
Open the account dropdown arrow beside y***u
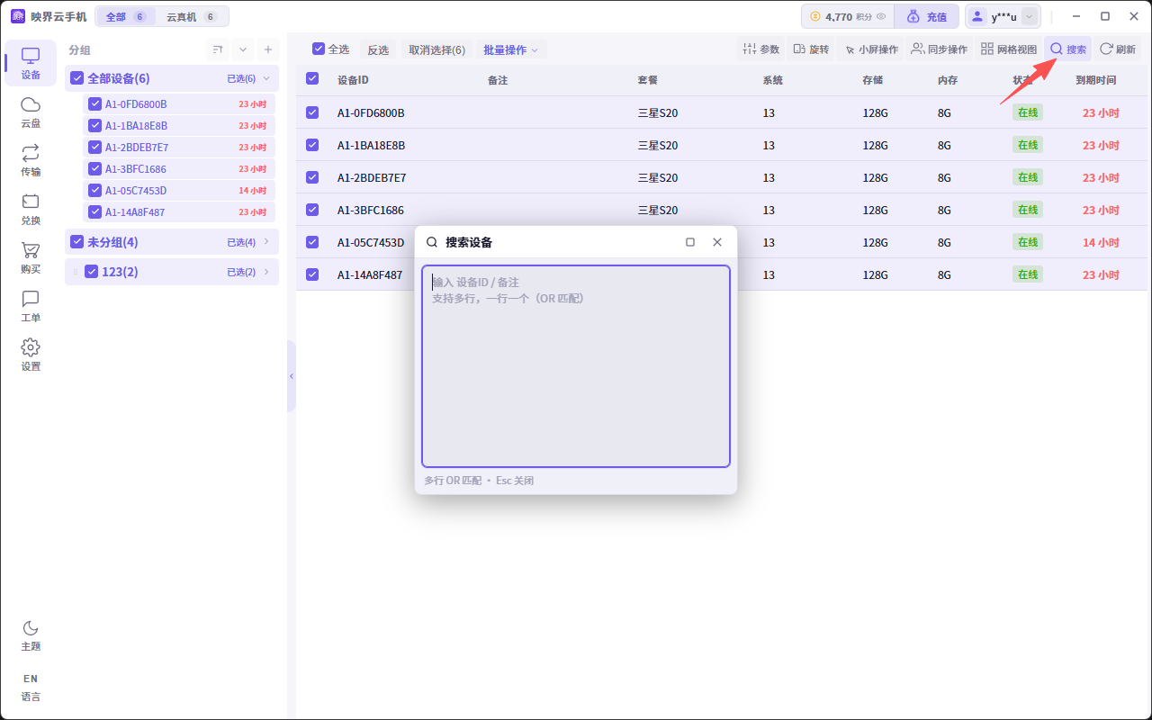click(1030, 16)
